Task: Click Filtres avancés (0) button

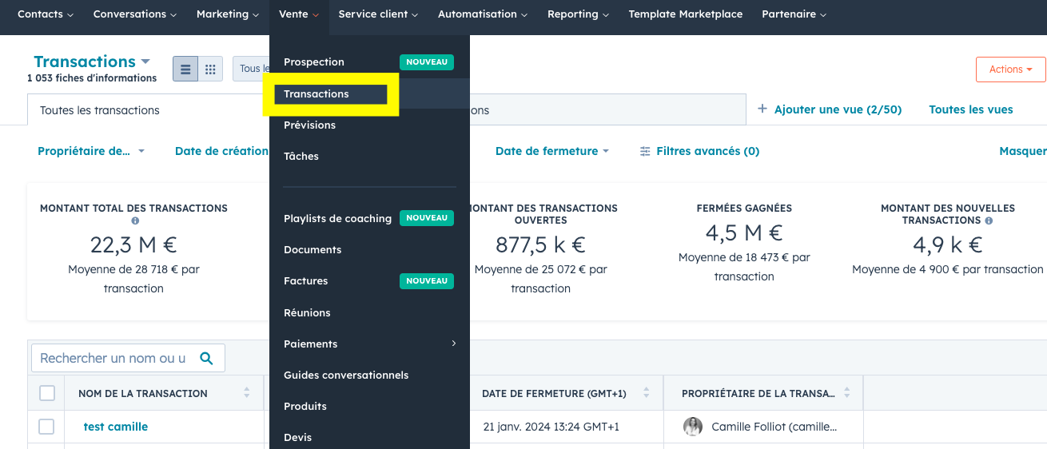Action: coord(700,151)
